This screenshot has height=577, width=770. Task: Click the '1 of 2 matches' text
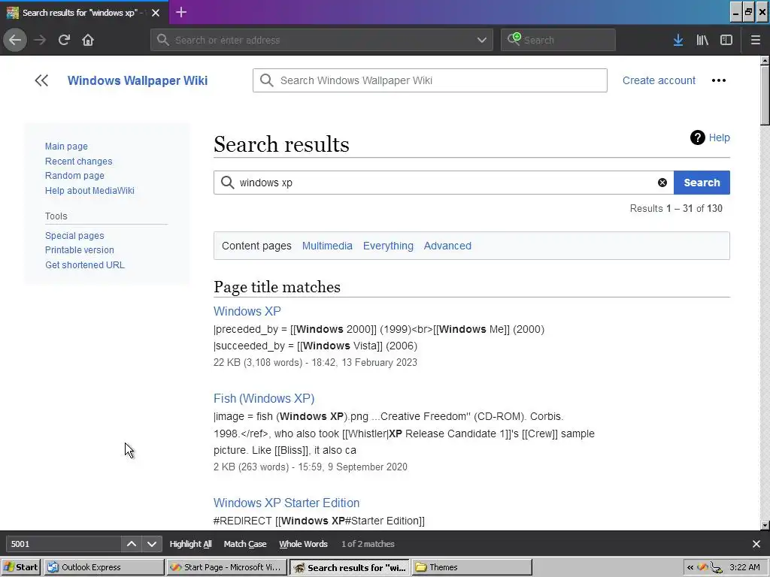click(368, 544)
